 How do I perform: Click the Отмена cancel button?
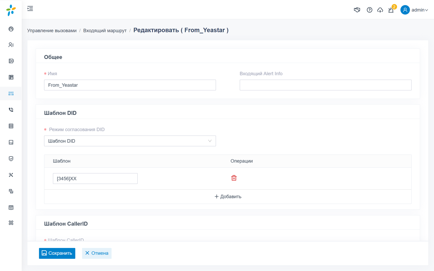(x=97, y=253)
